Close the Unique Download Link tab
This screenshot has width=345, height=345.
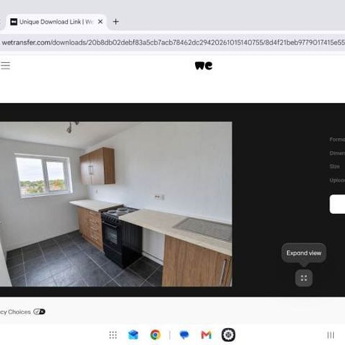click(x=100, y=21)
